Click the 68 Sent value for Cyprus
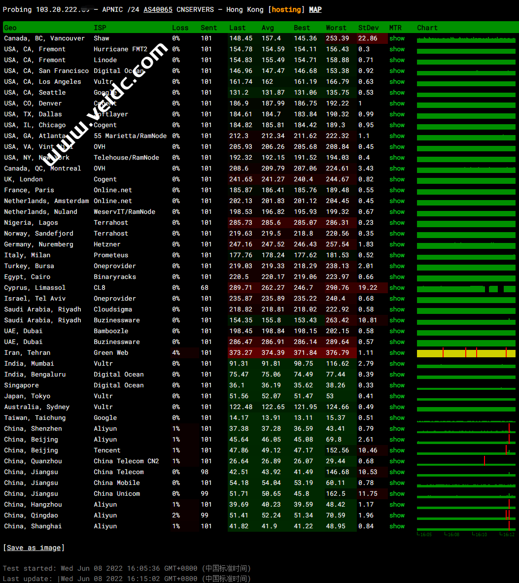 pyautogui.click(x=205, y=288)
